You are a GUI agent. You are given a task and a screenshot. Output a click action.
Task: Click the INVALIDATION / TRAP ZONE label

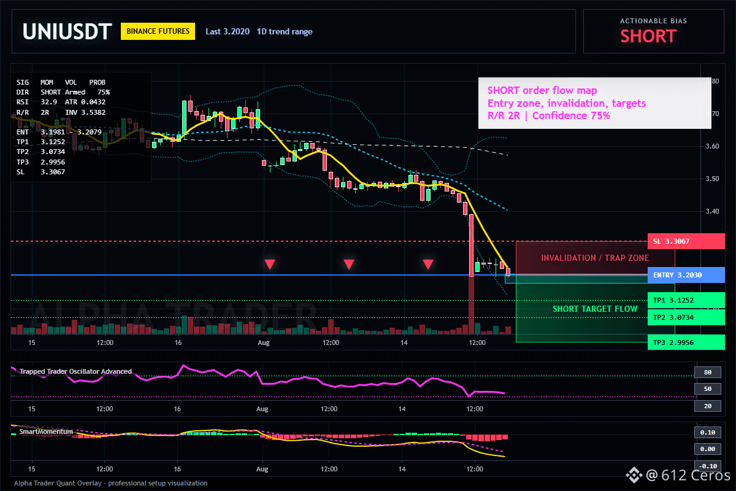[595, 258]
